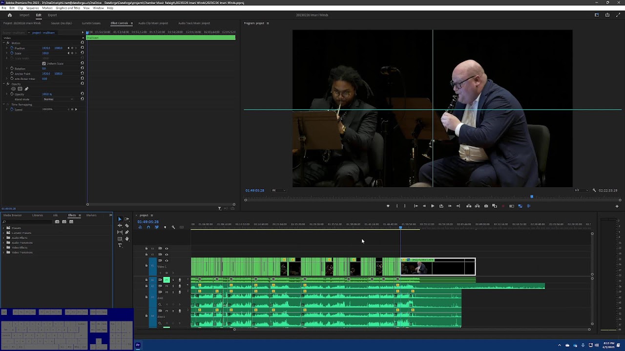The image size is (625, 351).
Task: Open the Sequence menu
Action: click(x=32, y=8)
